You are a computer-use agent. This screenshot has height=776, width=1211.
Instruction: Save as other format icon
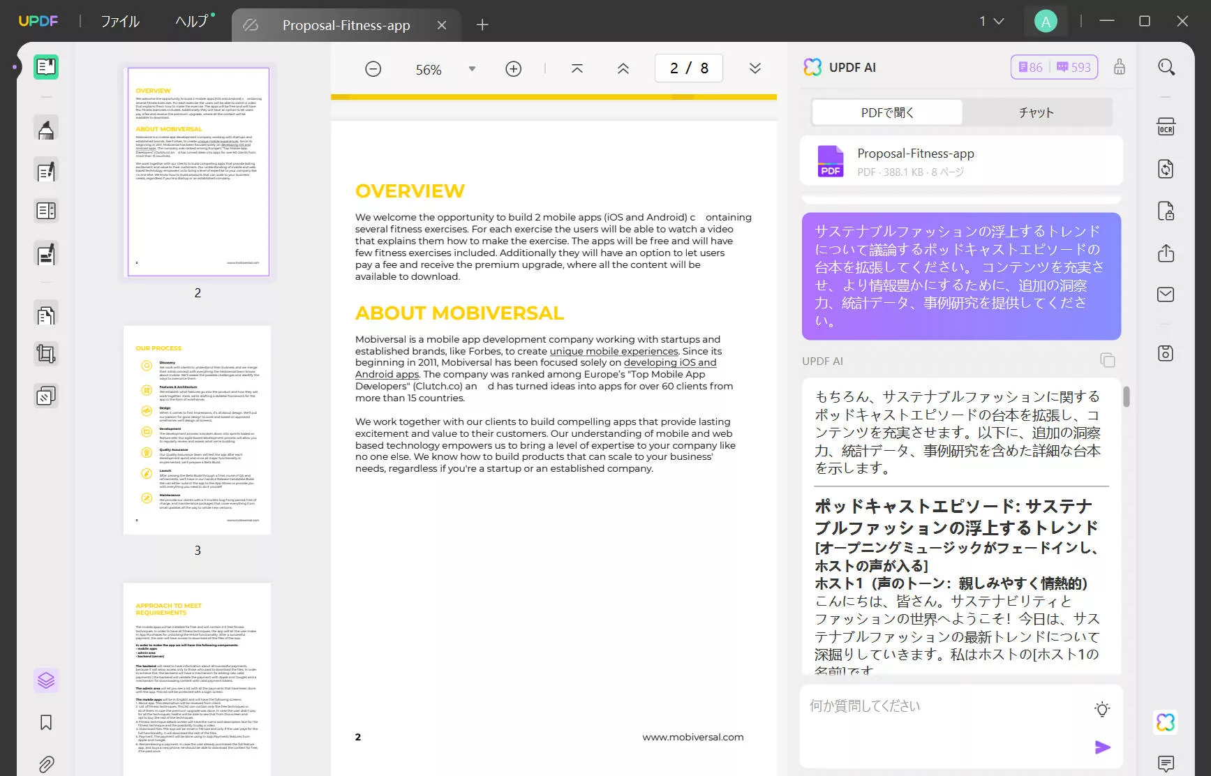1166,353
